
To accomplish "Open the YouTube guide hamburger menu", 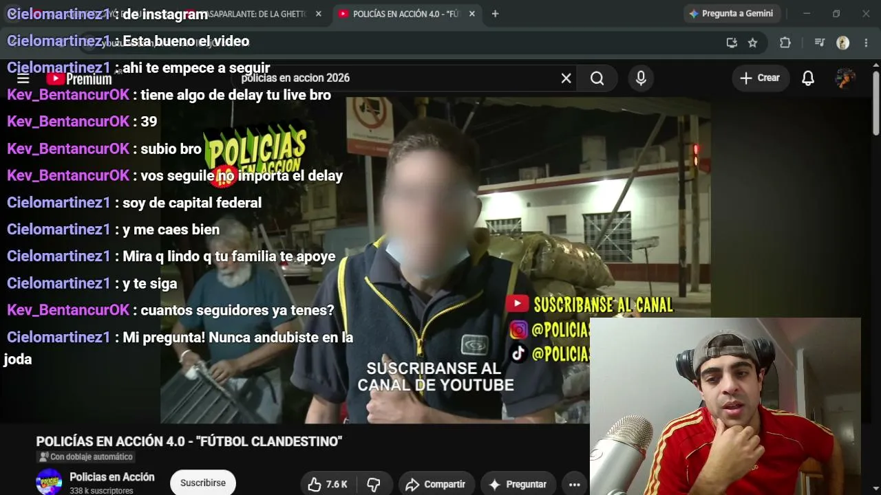I will [23, 78].
